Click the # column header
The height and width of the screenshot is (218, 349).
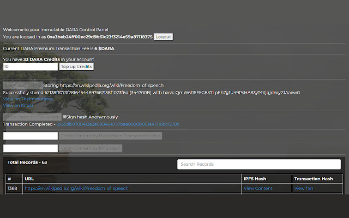pos(14,179)
